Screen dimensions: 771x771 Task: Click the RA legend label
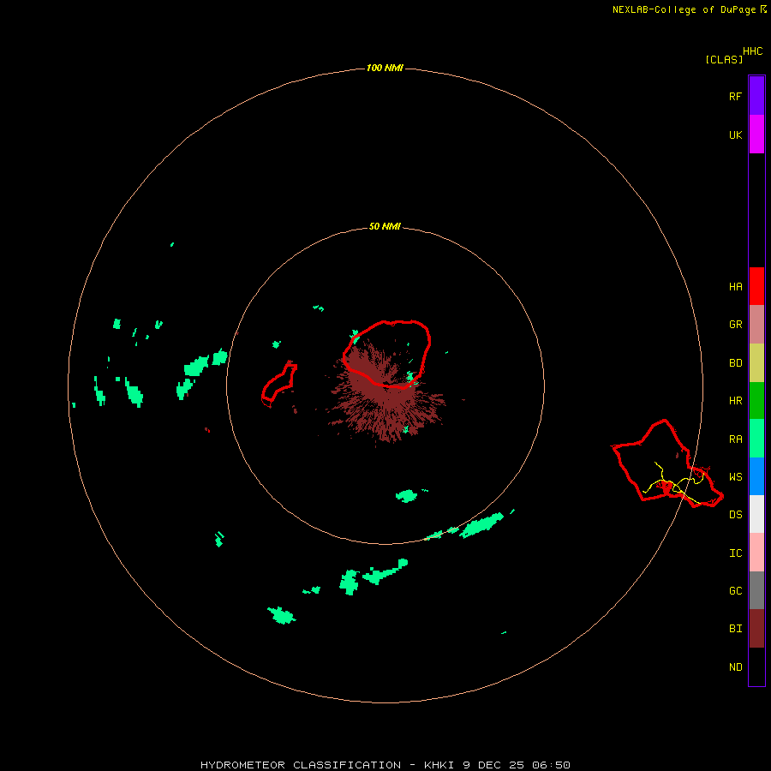[x=735, y=439]
